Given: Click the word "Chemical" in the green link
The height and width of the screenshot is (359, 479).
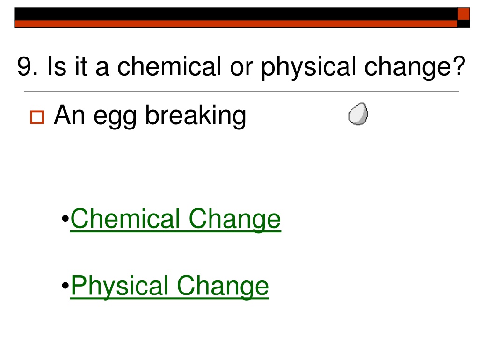Looking at the screenshot, I should pos(125,219).
